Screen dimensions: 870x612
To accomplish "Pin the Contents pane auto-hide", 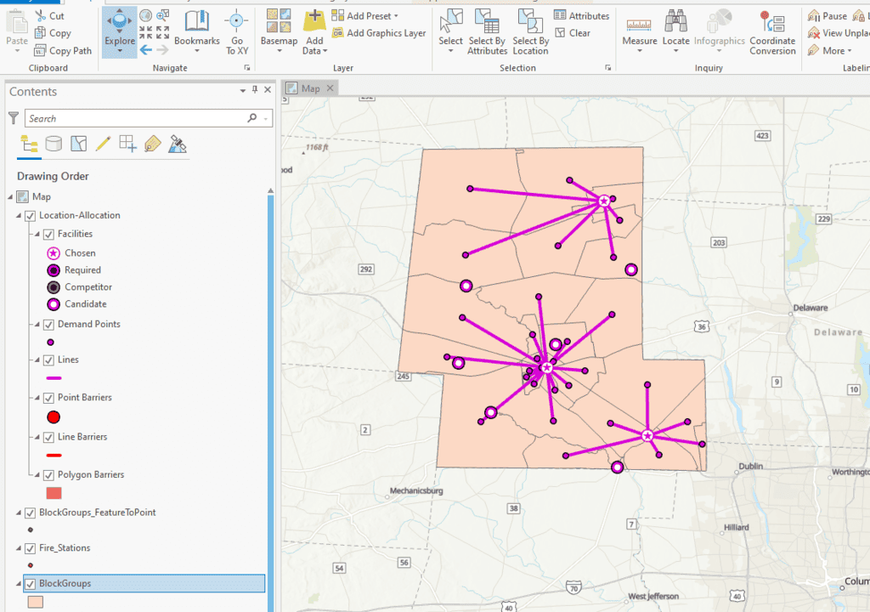I will (x=255, y=89).
